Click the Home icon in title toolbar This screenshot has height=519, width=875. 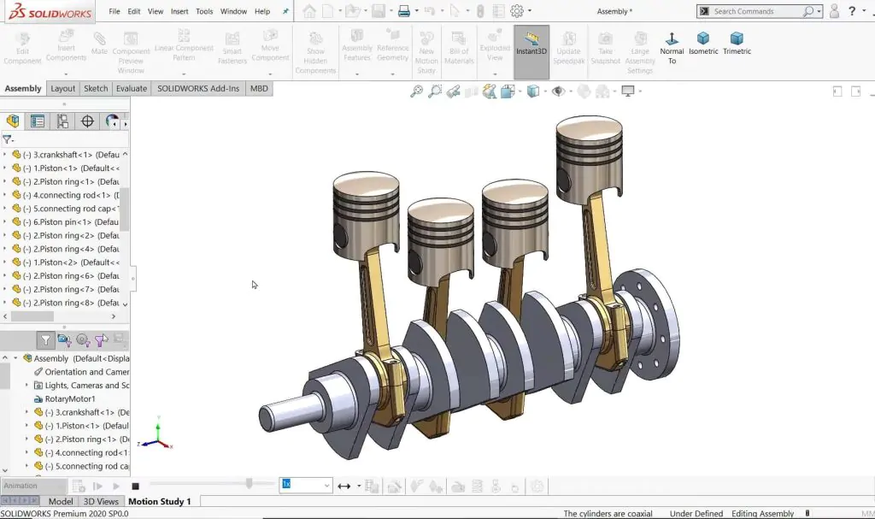point(309,11)
